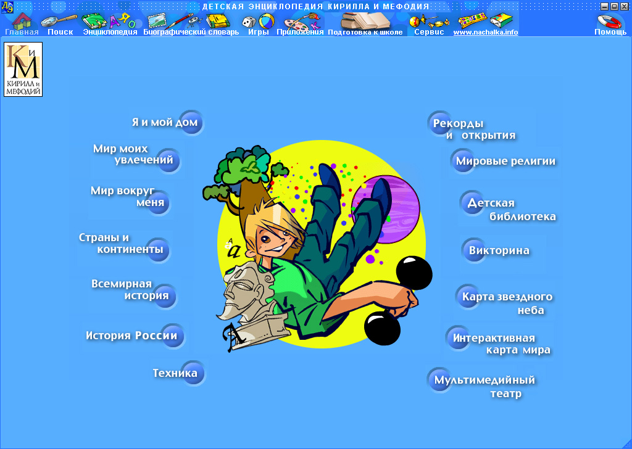Open Энциклопедия via green book icon
Screen dimensions: 632x449
click(x=93, y=21)
